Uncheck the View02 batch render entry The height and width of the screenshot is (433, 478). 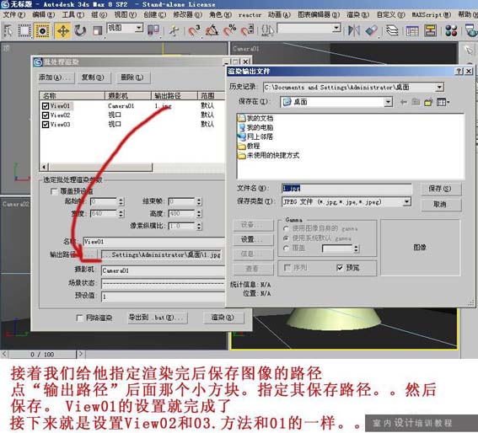[x=46, y=115]
